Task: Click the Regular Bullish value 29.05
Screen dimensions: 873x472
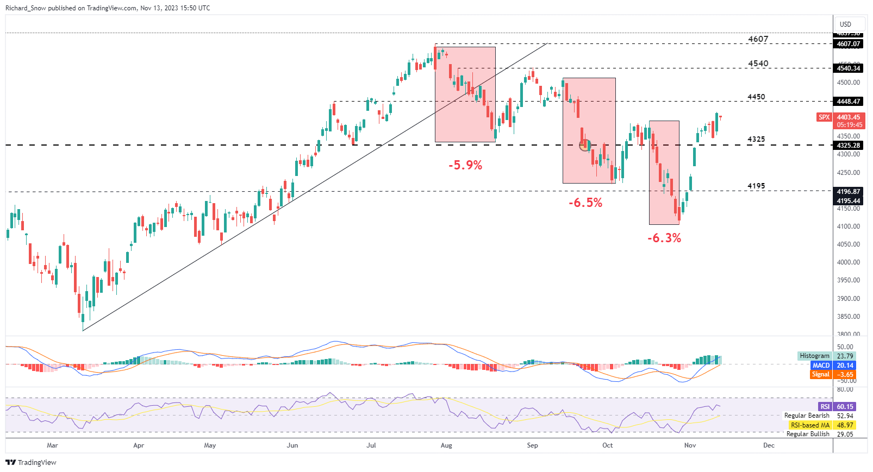Action: pyautogui.click(x=845, y=434)
